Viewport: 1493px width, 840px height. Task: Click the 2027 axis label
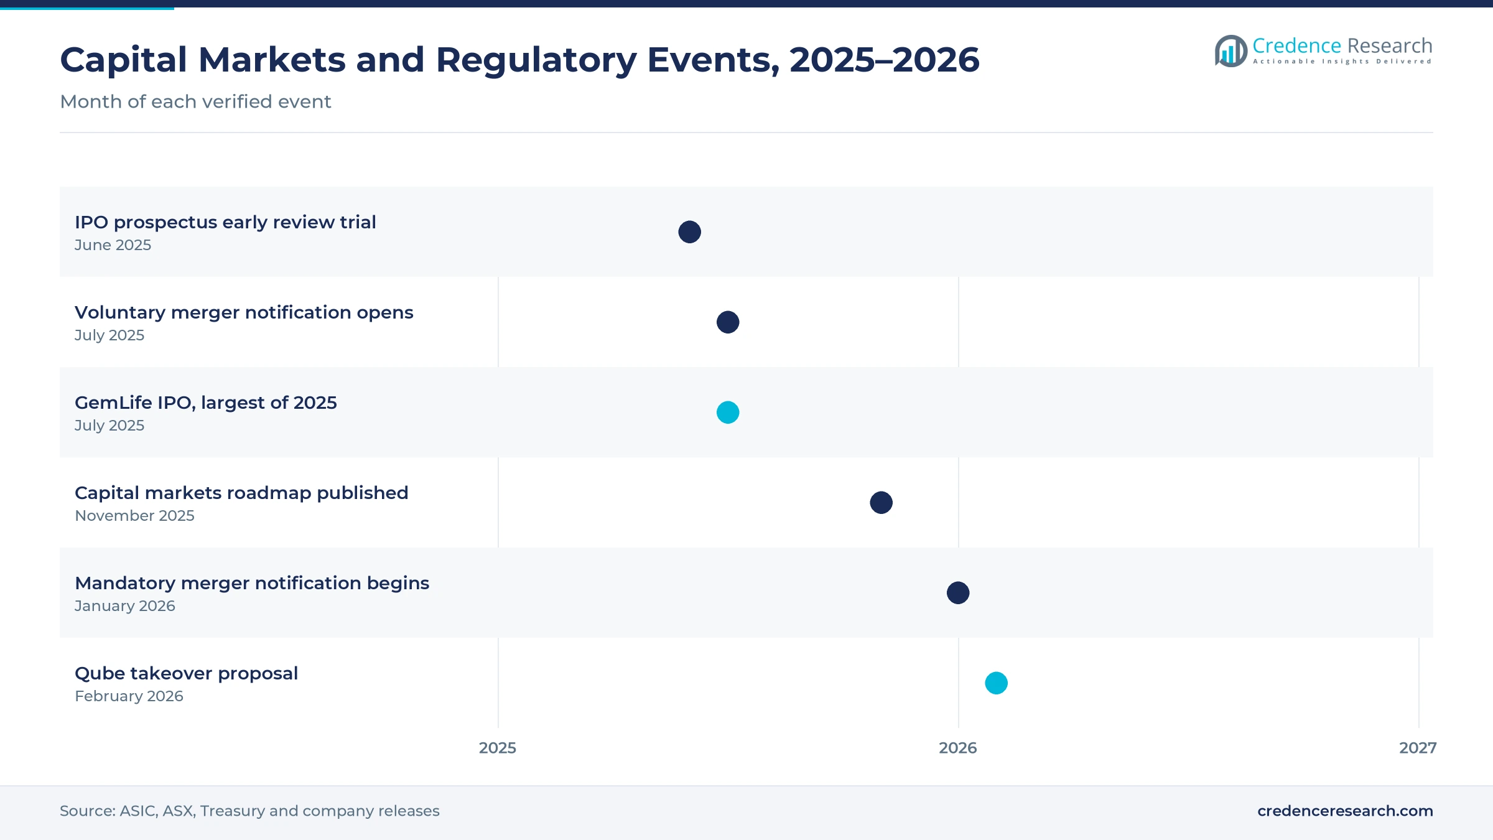pos(1418,748)
